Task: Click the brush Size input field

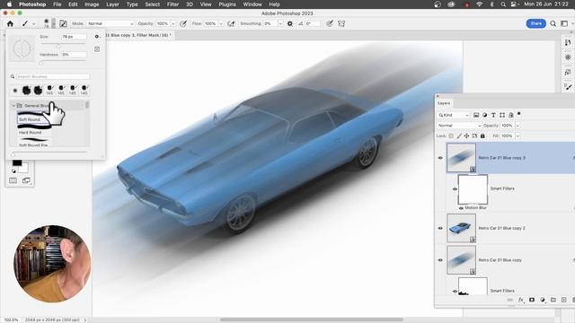Action: click(74, 37)
